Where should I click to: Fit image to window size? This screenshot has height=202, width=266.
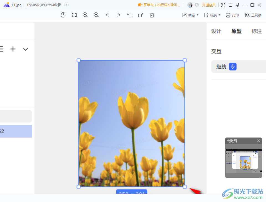pos(74,15)
